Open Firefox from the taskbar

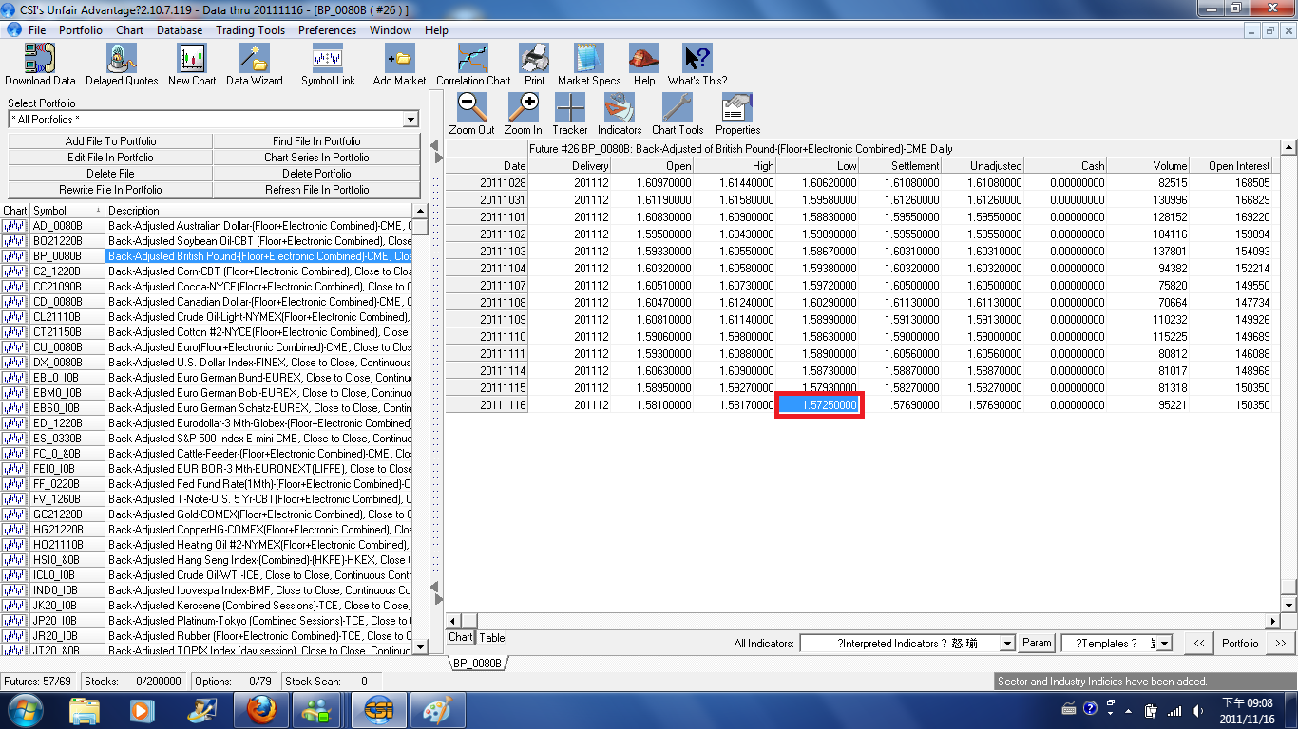pyautogui.click(x=260, y=709)
